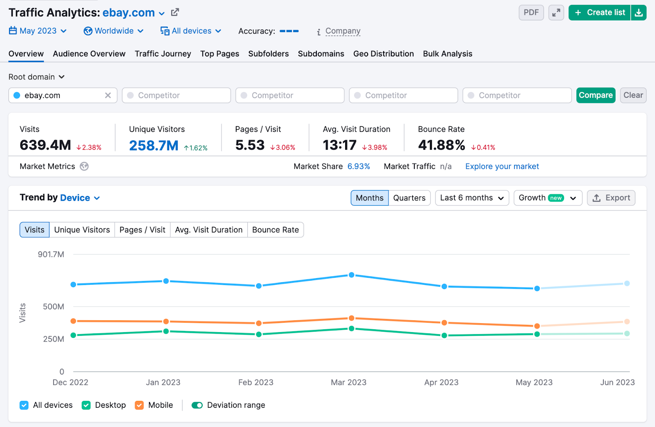Click the calendar icon next to May 2023
The height and width of the screenshot is (427, 655).
click(13, 31)
